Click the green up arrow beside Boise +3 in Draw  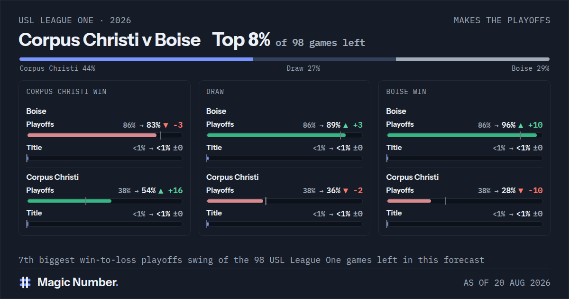click(345, 125)
